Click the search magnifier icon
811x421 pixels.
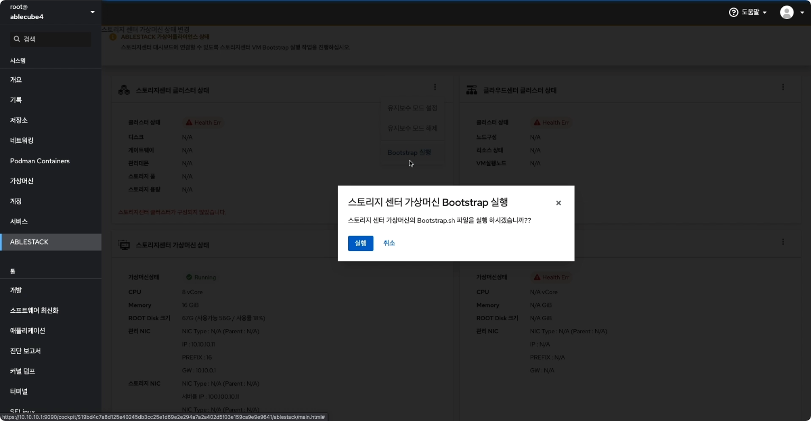coord(17,39)
